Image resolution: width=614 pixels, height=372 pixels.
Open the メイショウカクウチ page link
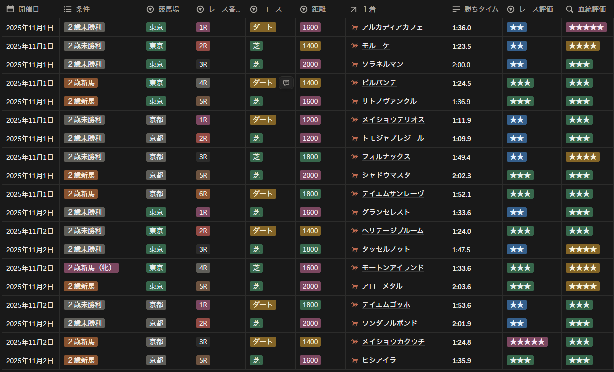pos(393,342)
